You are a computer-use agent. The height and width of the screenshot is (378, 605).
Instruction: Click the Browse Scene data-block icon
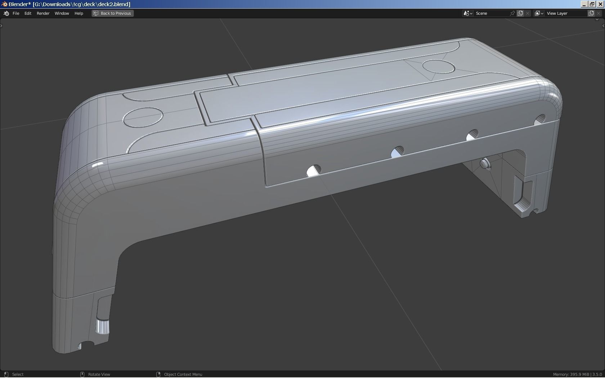(x=466, y=13)
